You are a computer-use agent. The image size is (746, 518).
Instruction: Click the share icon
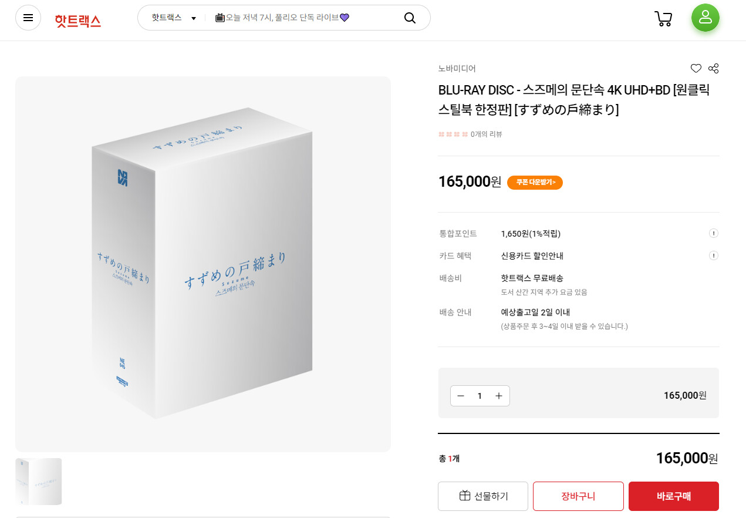(713, 69)
